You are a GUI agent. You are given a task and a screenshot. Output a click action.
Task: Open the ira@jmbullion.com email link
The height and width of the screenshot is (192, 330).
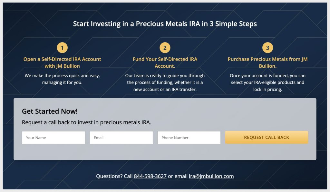[x=211, y=176]
